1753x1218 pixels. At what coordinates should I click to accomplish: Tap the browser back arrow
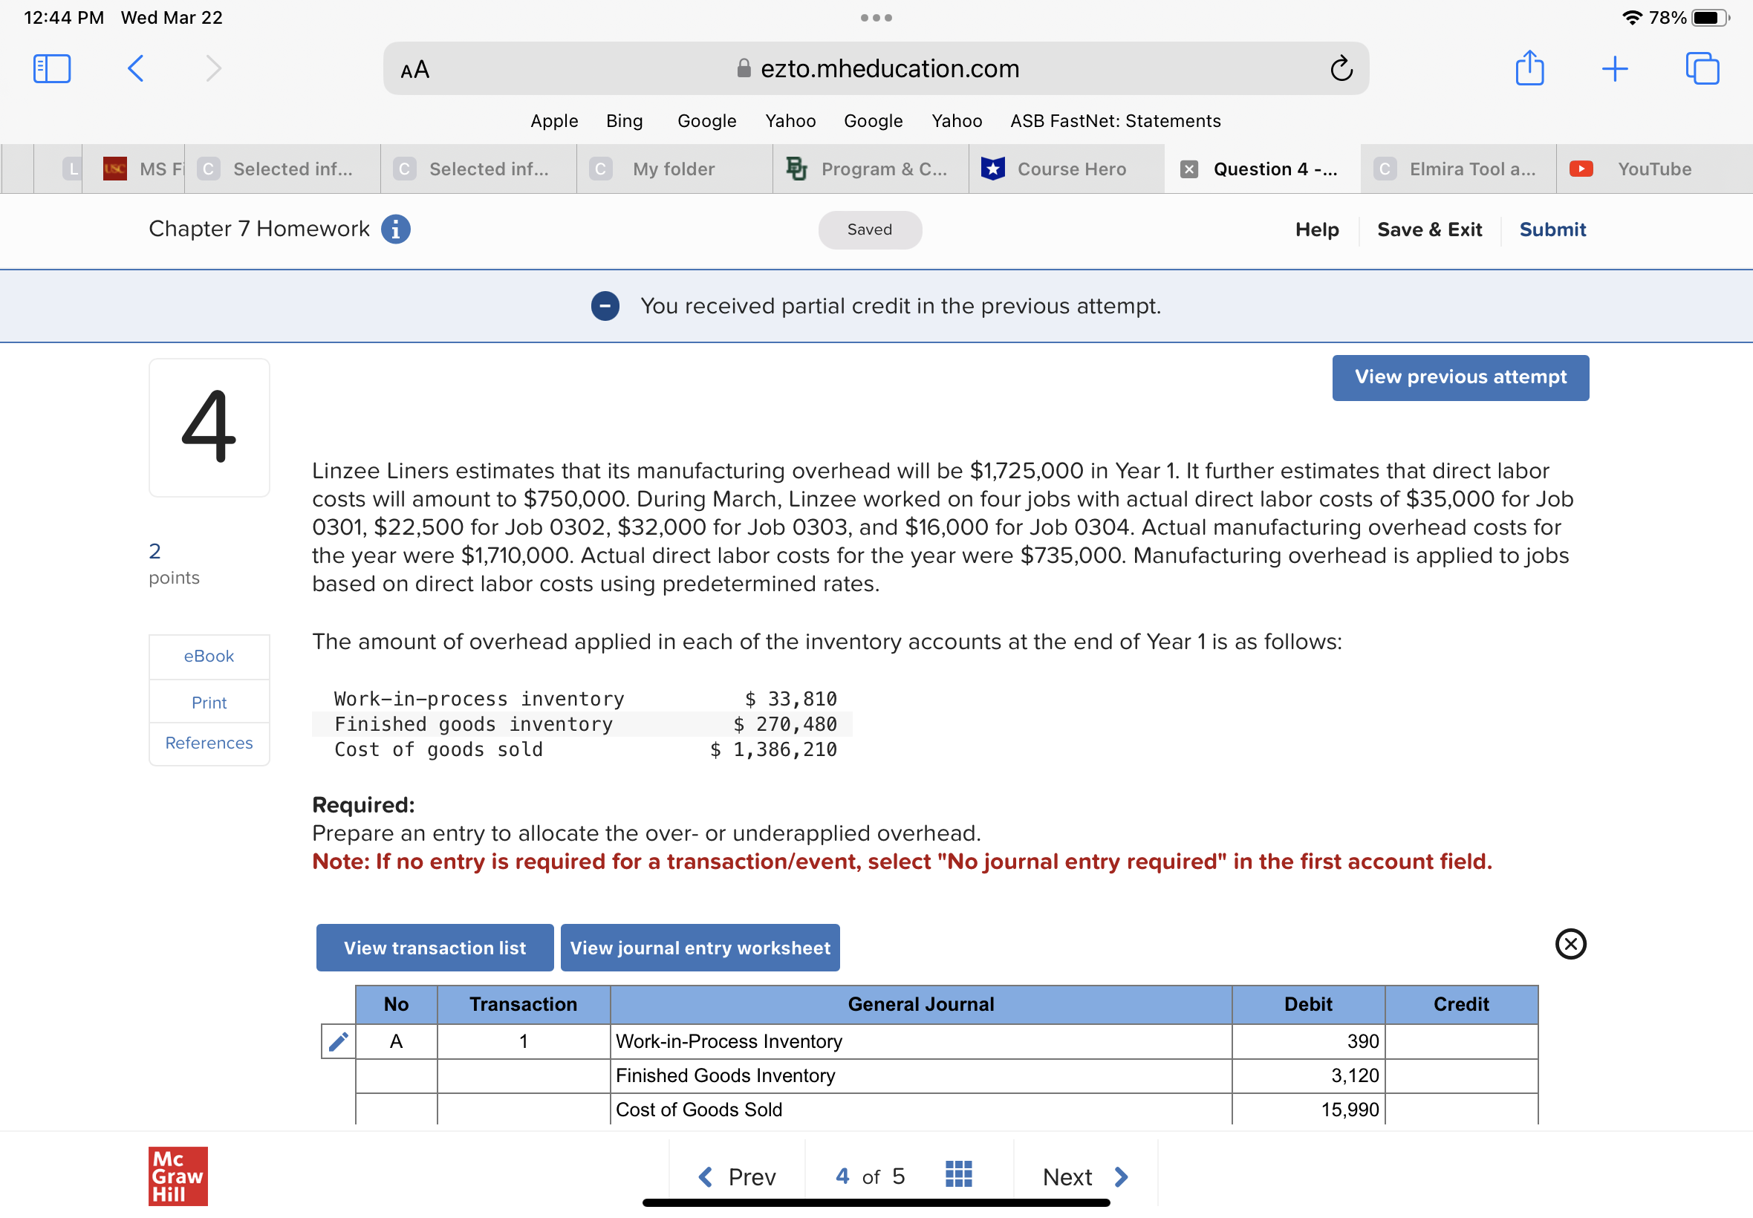tap(136, 68)
